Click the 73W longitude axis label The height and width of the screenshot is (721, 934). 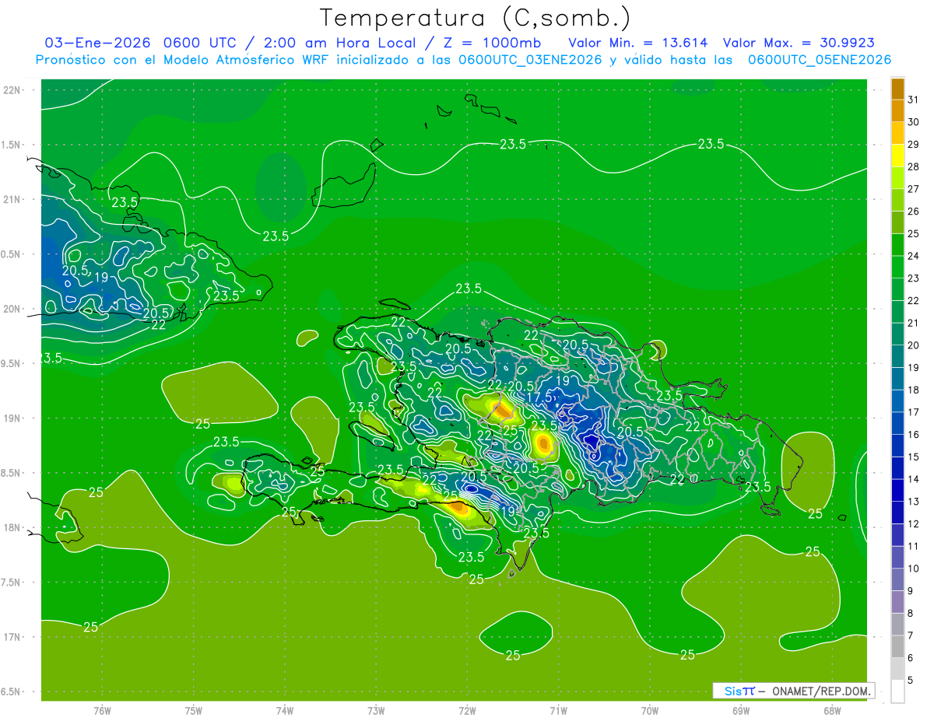(376, 710)
